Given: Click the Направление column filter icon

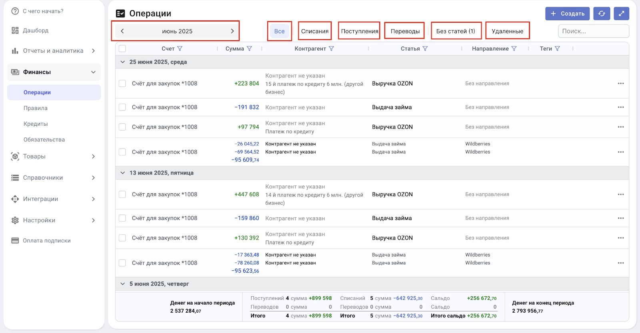Looking at the screenshot, I should click(x=514, y=49).
